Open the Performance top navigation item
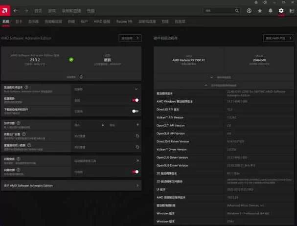The height and width of the screenshot is (226, 297). click(x=91, y=11)
